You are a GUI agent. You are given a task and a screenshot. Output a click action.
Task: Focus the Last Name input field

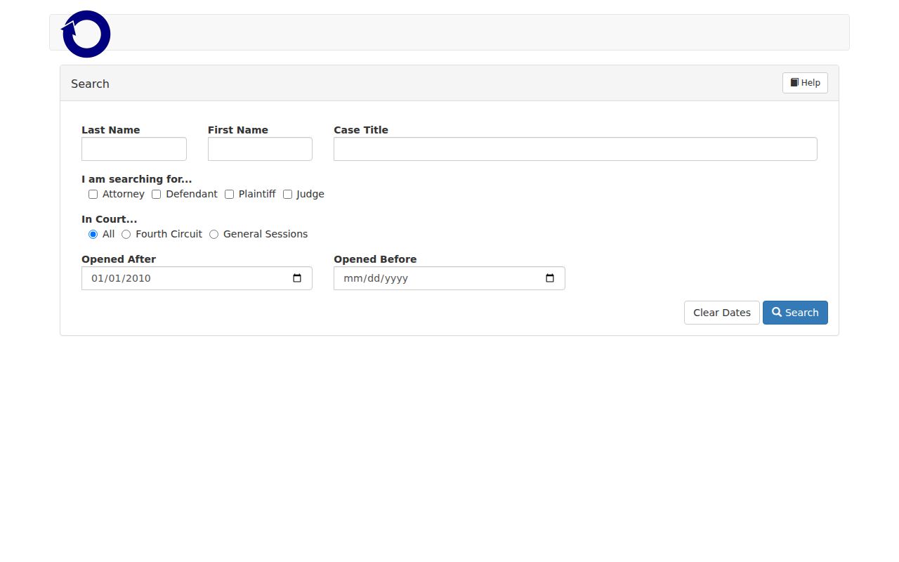(x=134, y=149)
